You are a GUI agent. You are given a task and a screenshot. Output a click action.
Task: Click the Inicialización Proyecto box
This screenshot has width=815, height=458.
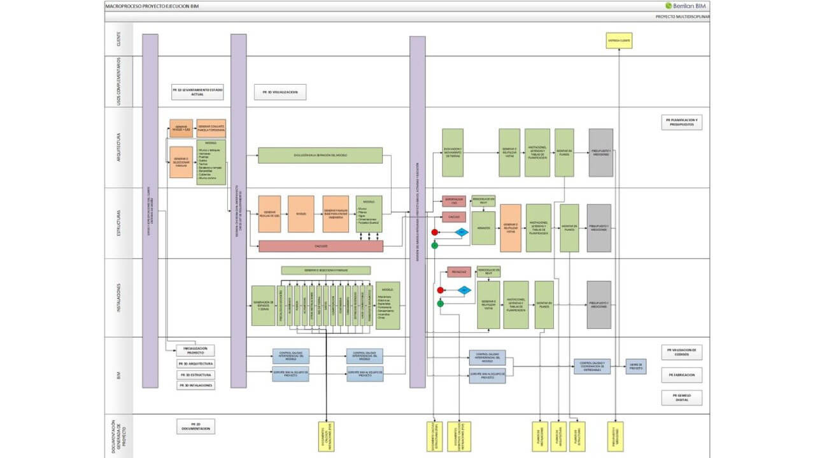[195, 350]
